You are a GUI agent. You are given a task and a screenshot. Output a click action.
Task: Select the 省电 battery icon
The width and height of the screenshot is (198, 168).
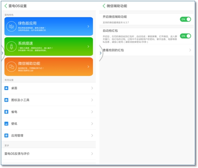[6, 112]
